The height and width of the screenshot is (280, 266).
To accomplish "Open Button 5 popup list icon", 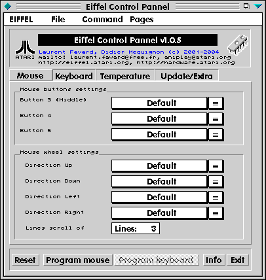I will coord(216,135).
